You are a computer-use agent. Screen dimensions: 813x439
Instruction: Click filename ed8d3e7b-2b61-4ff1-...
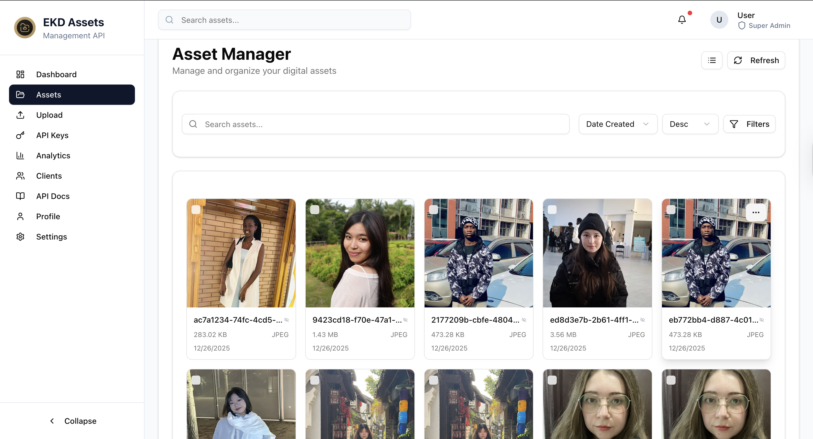tap(594, 320)
